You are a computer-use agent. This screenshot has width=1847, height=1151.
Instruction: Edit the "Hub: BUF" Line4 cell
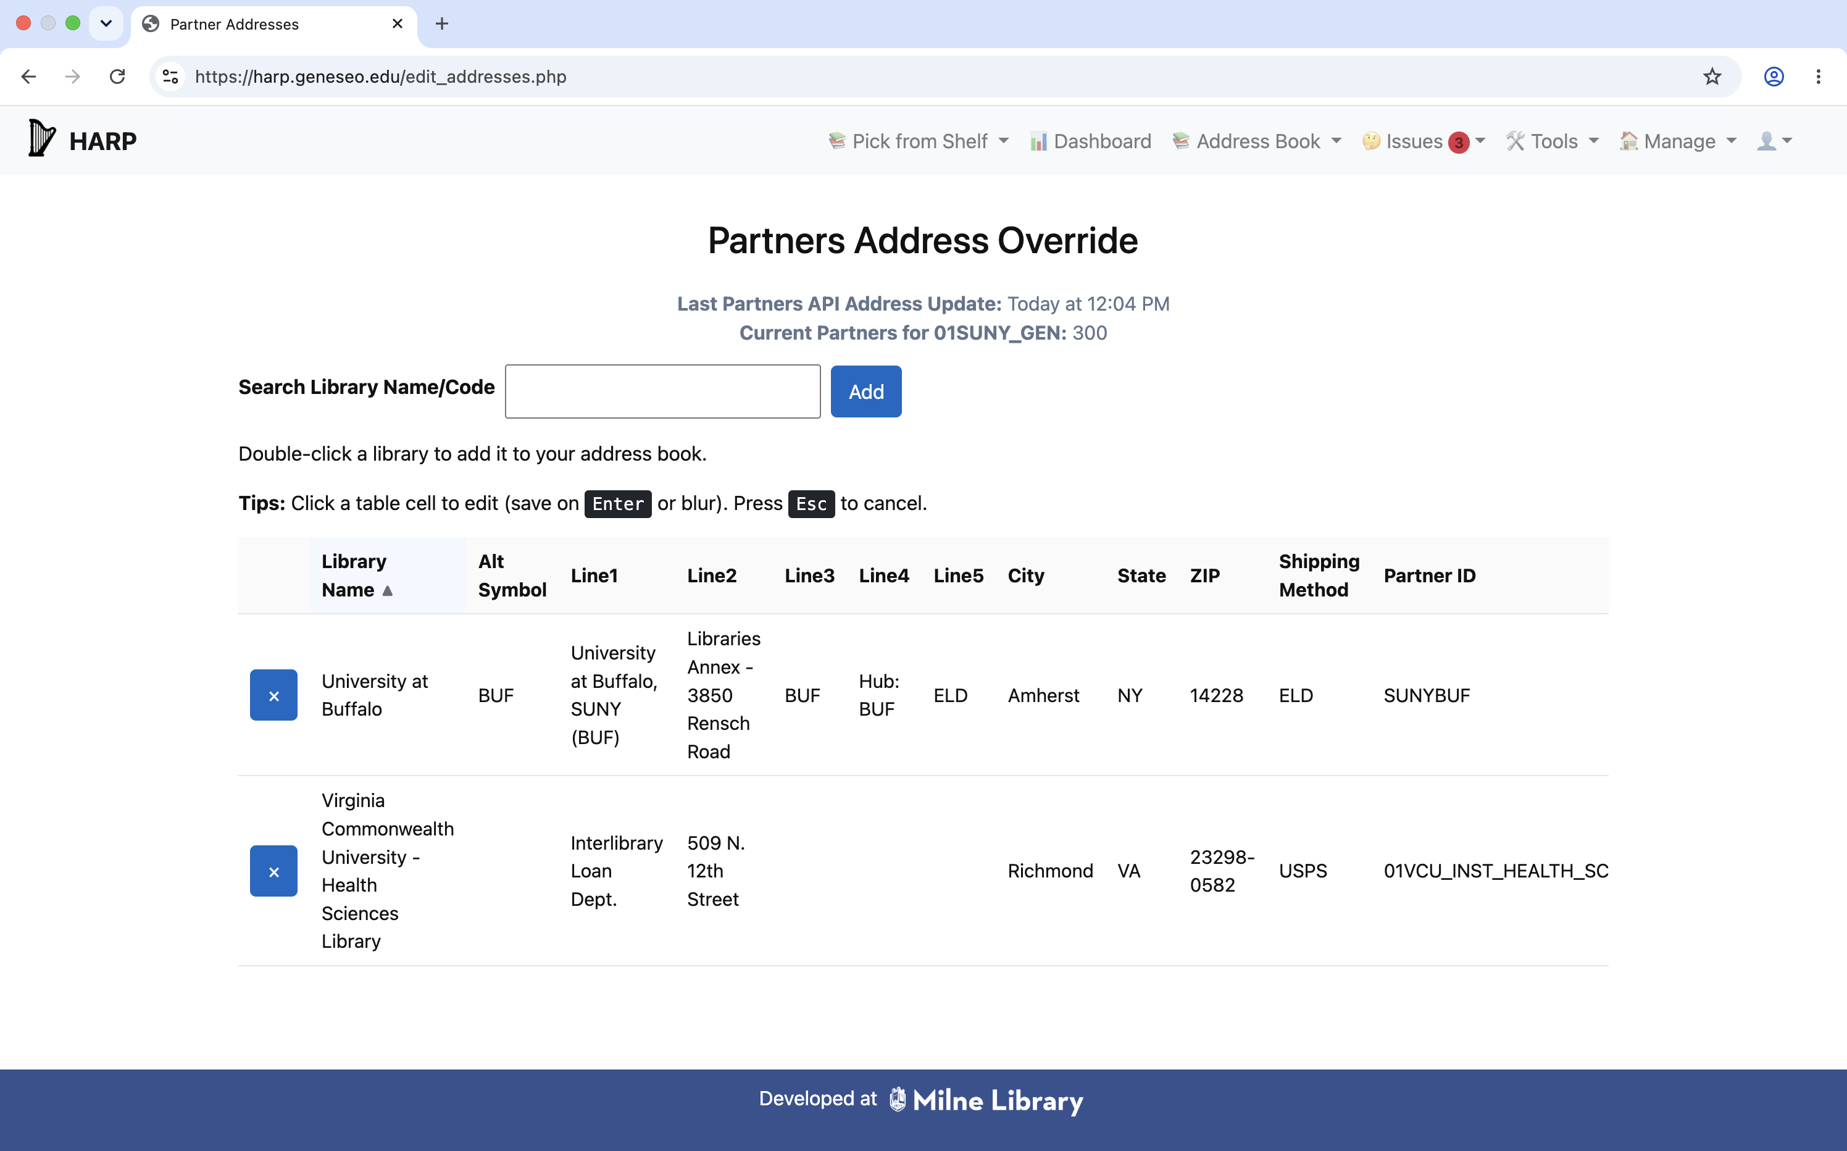[883, 695]
